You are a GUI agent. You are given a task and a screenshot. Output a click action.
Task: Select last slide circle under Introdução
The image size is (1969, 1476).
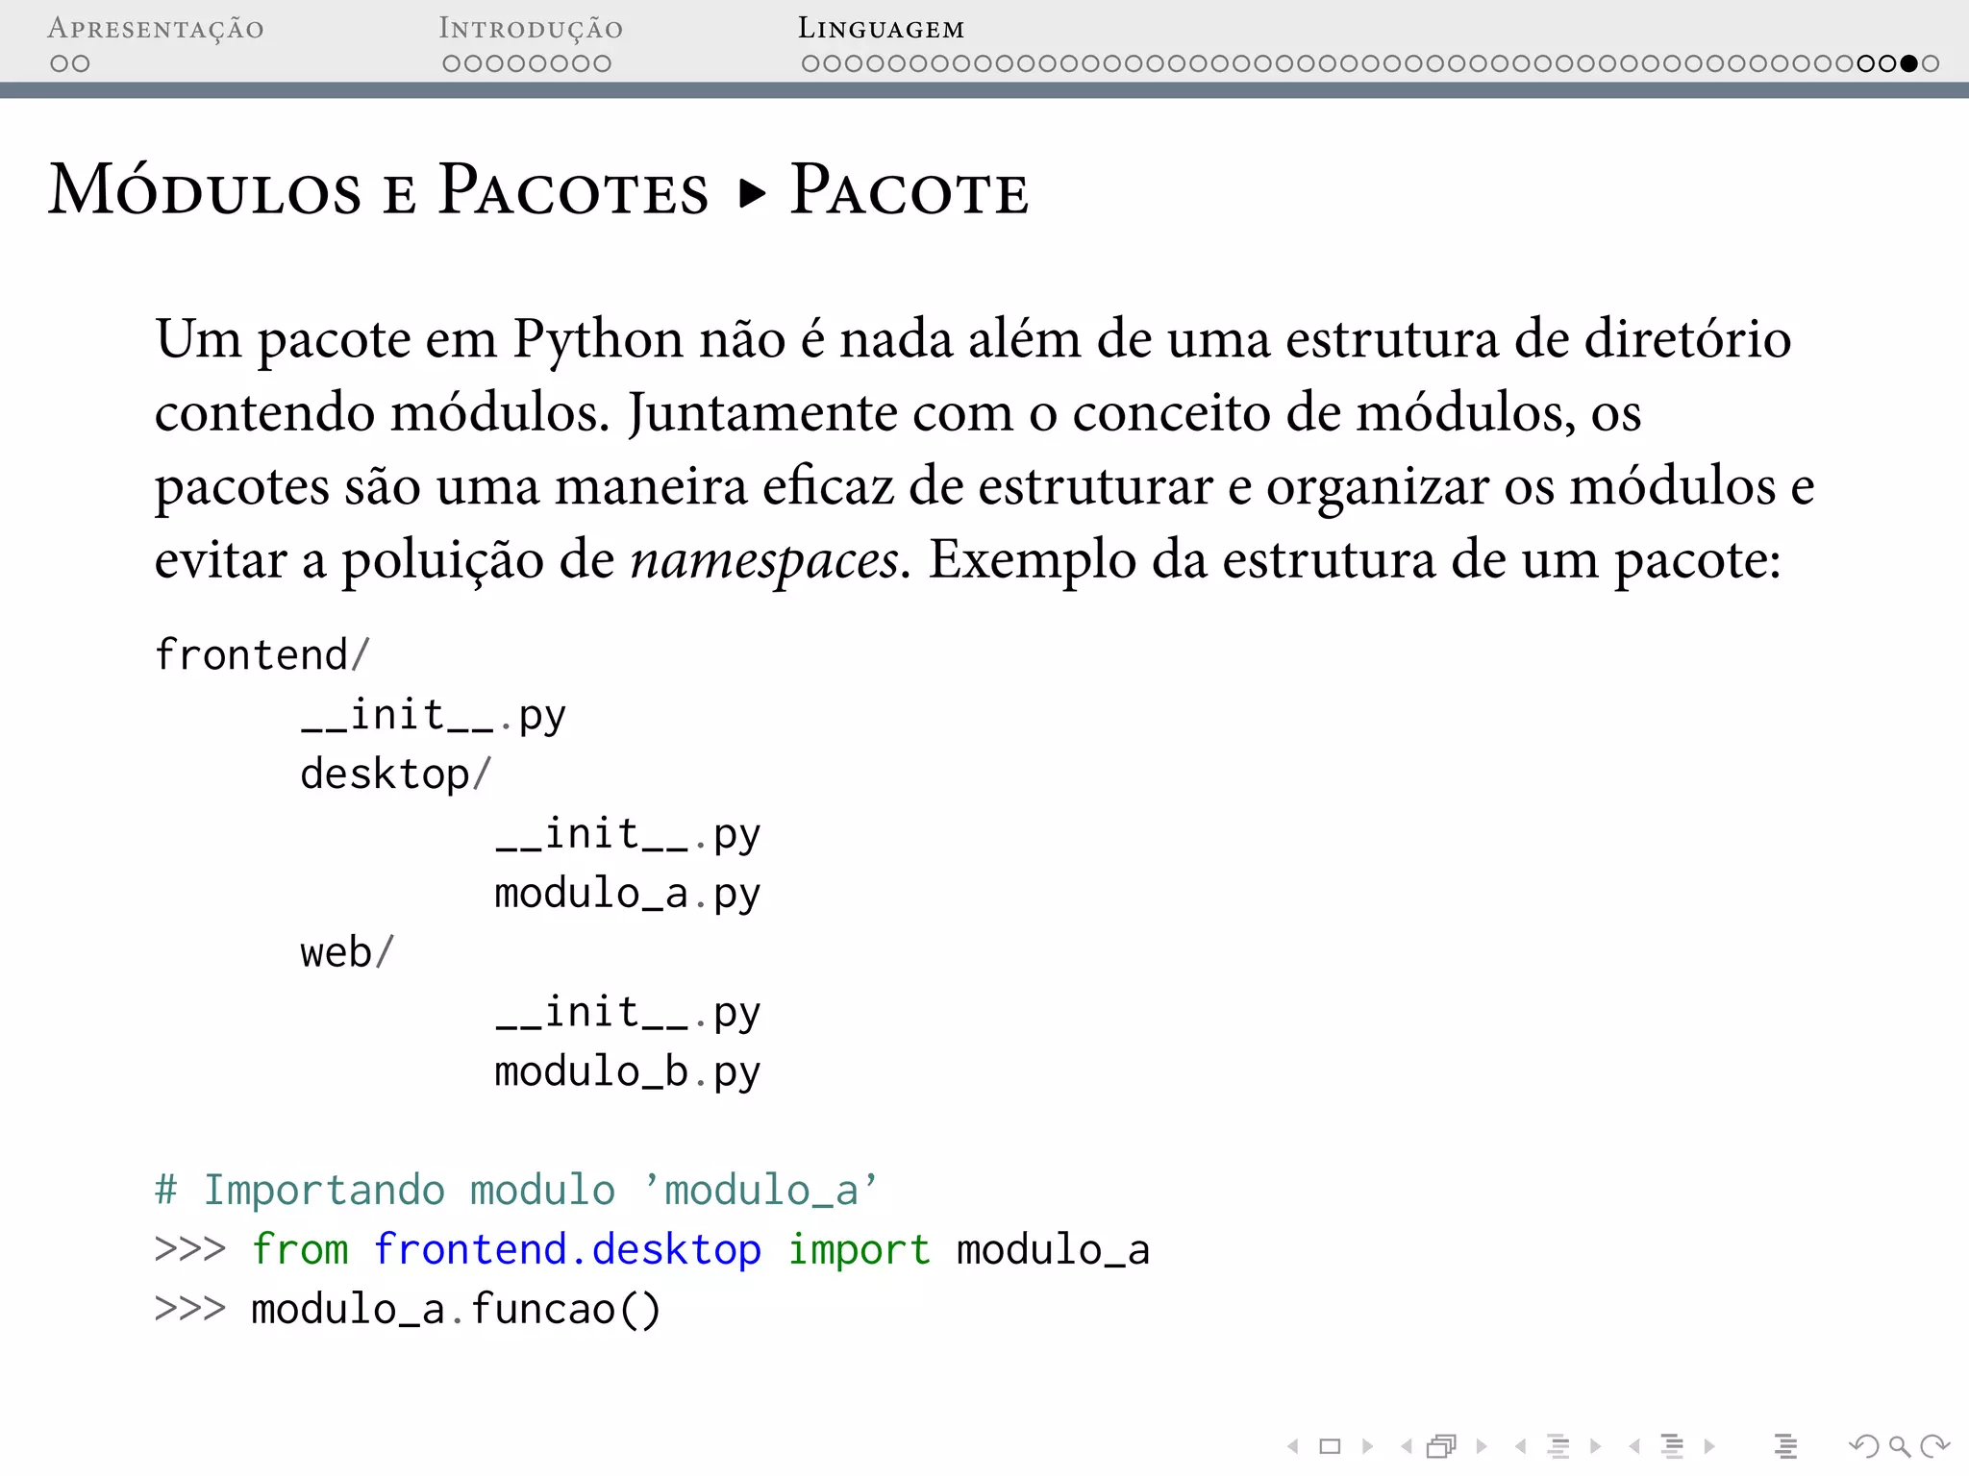(602, 63)
